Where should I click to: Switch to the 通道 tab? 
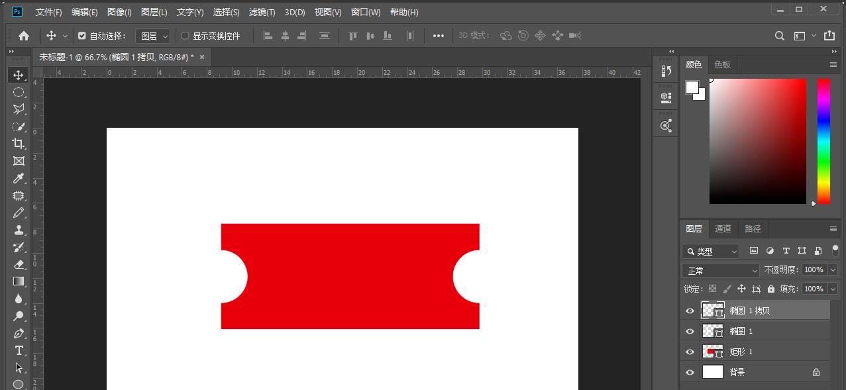723,228
